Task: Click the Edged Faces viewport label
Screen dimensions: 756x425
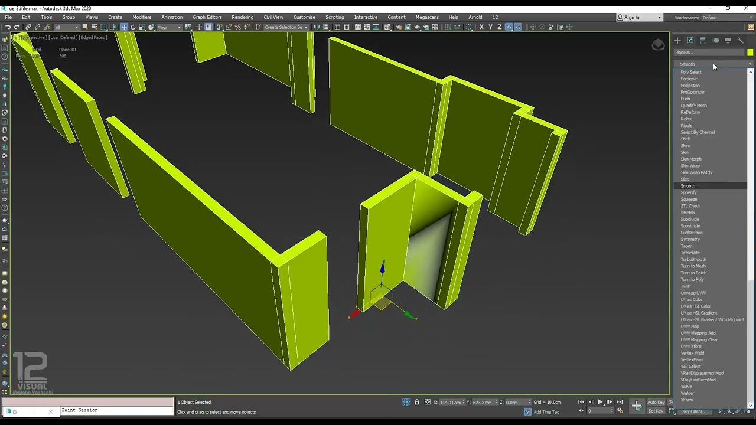Action: pos(93,37)
